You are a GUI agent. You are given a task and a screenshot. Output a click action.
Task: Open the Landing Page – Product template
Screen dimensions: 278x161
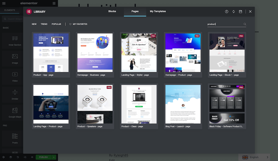coord(51,106)
